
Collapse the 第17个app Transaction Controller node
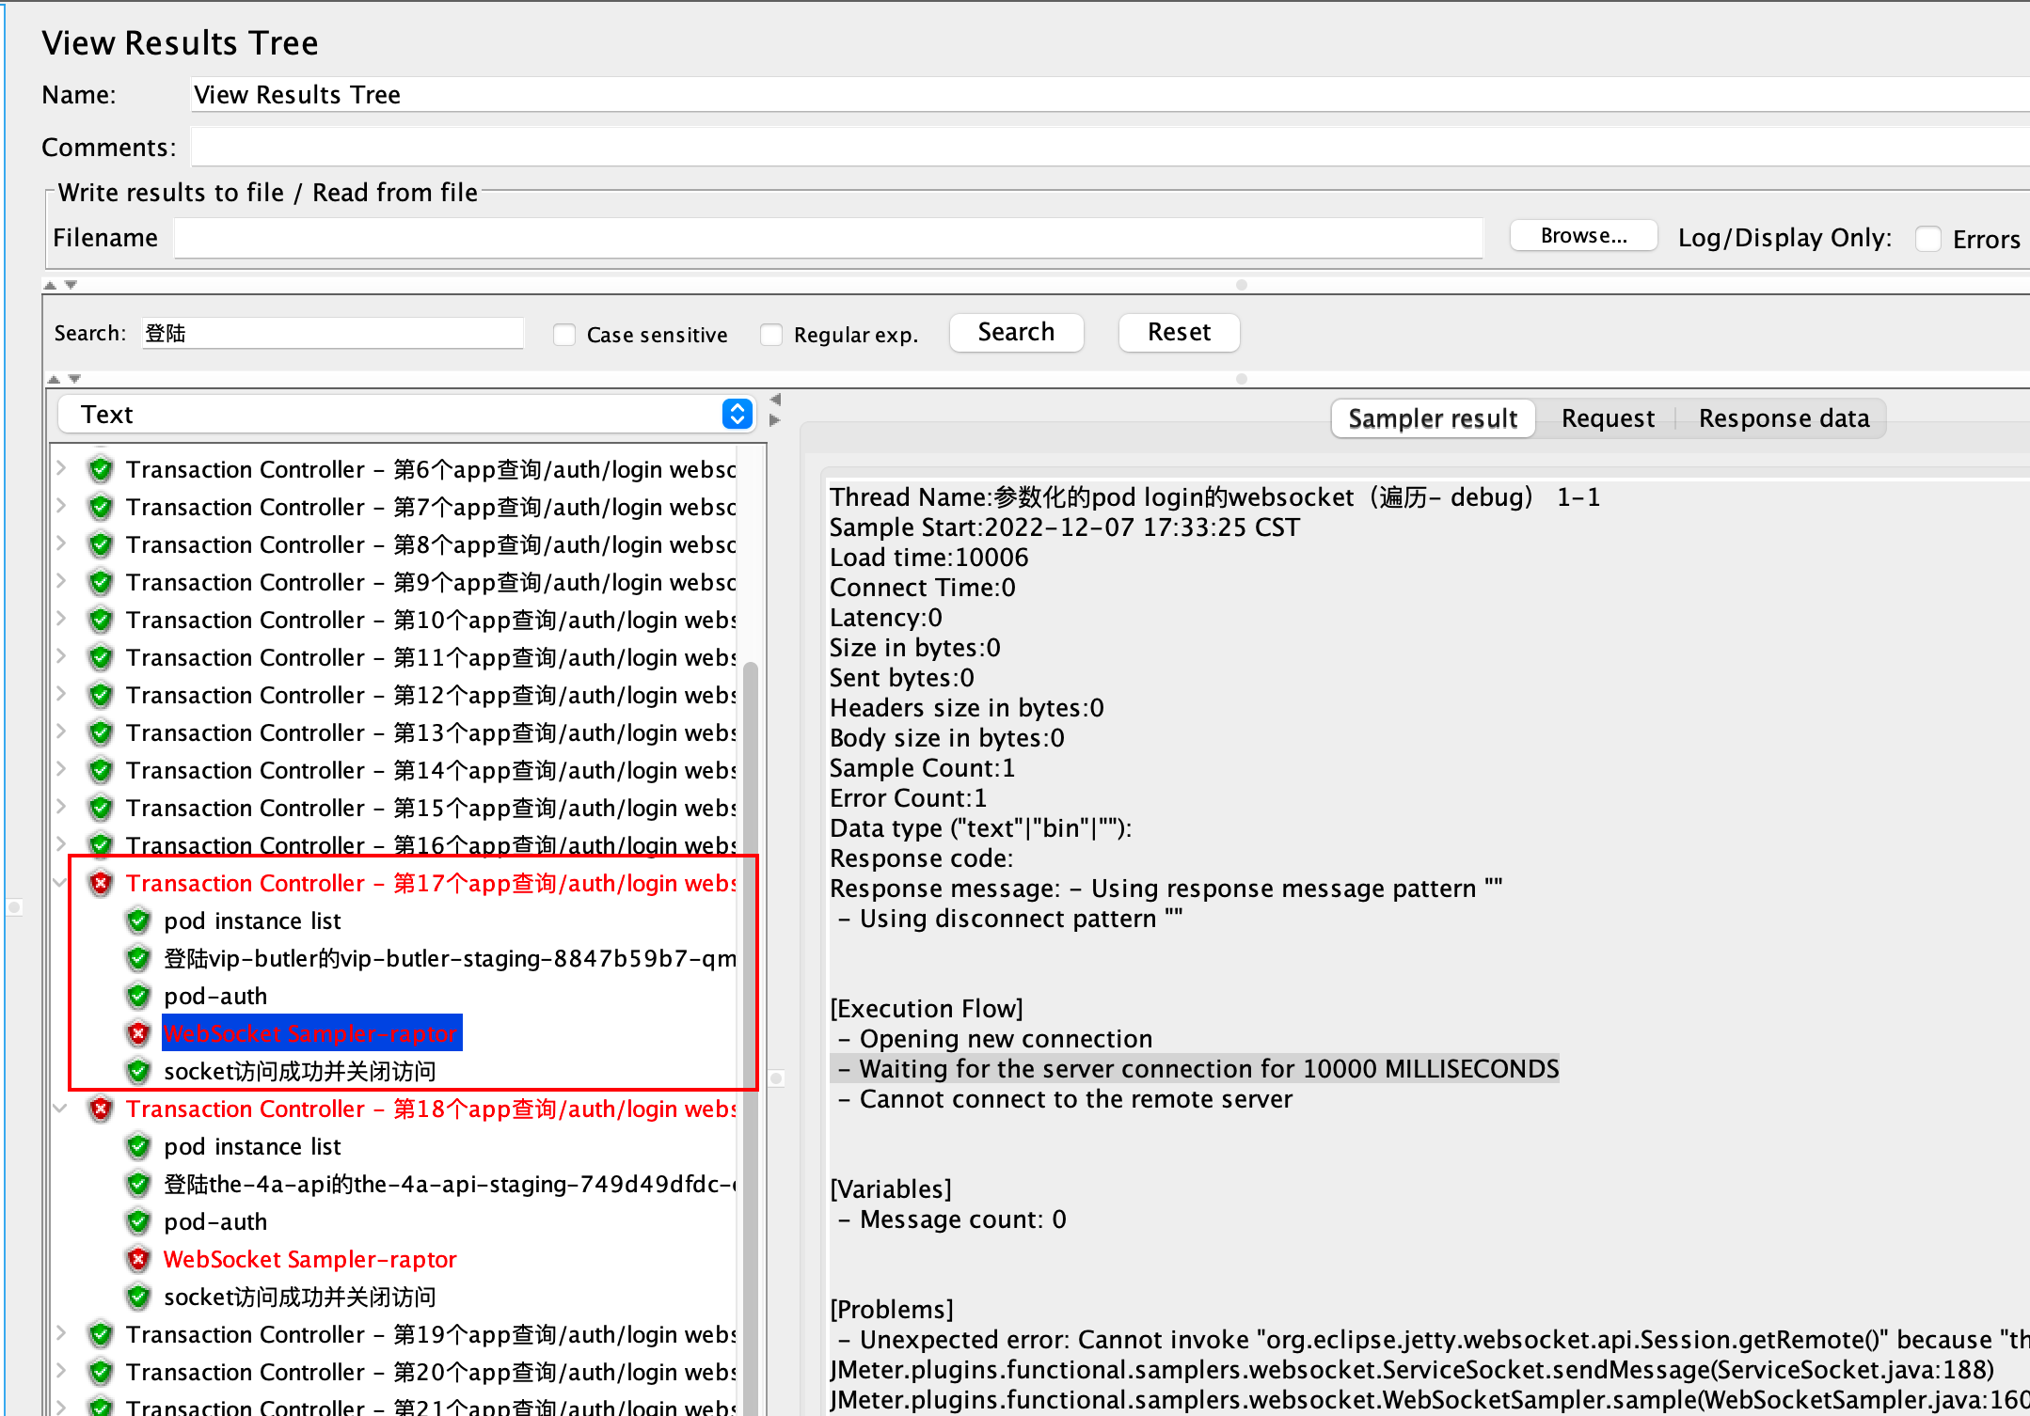(61, 883)
